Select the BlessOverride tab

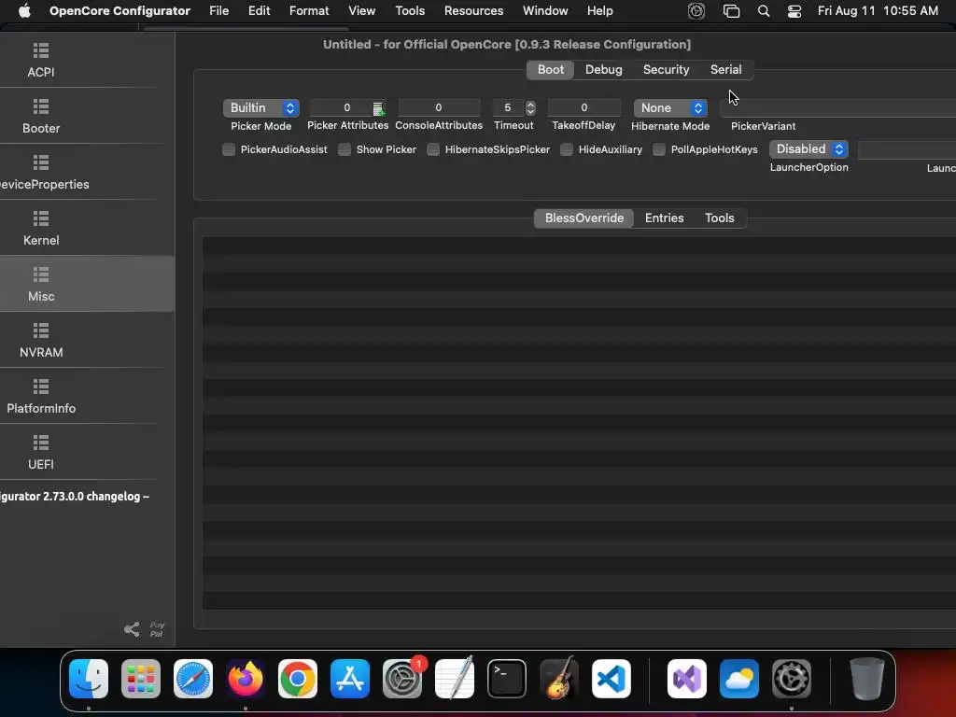(584, 218)
